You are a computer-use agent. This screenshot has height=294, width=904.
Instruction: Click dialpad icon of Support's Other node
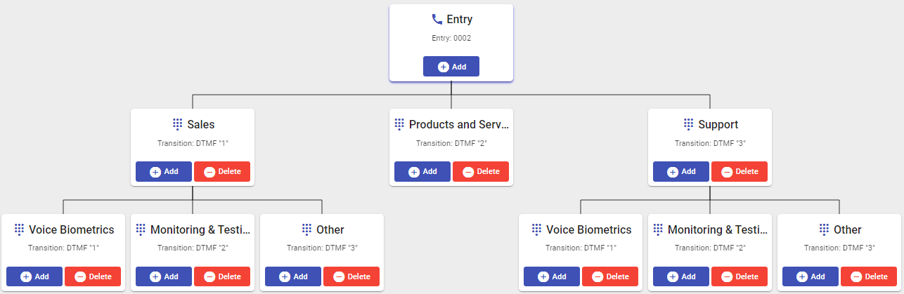(824, 229)
